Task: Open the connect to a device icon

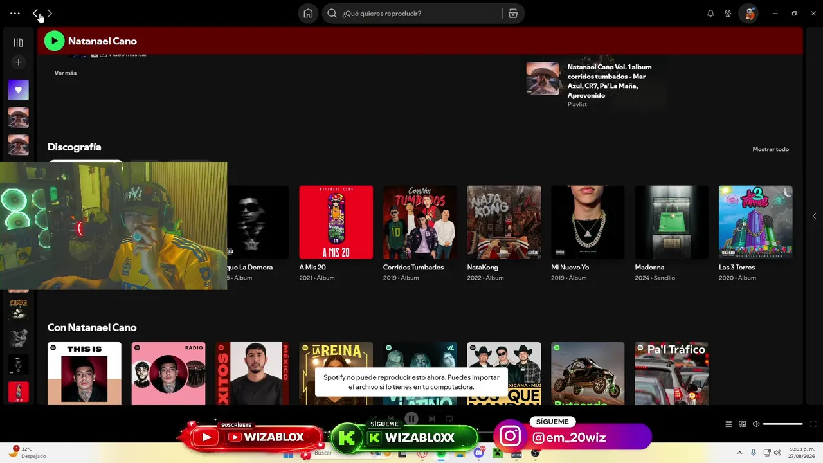Action: [x=743, y=424]
